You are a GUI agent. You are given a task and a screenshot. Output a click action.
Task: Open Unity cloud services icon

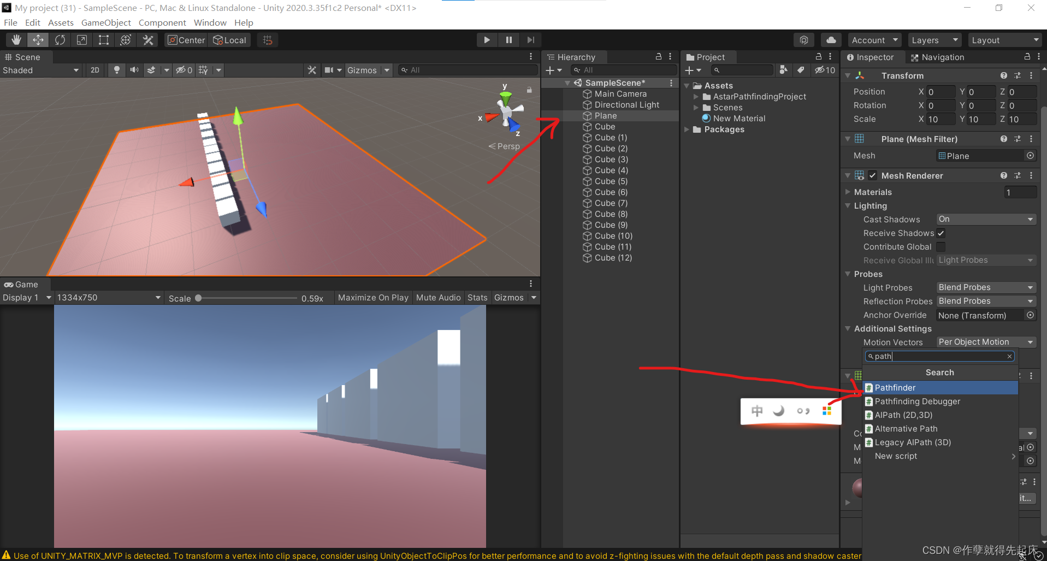pyautogui.click(x=831, y=40)
